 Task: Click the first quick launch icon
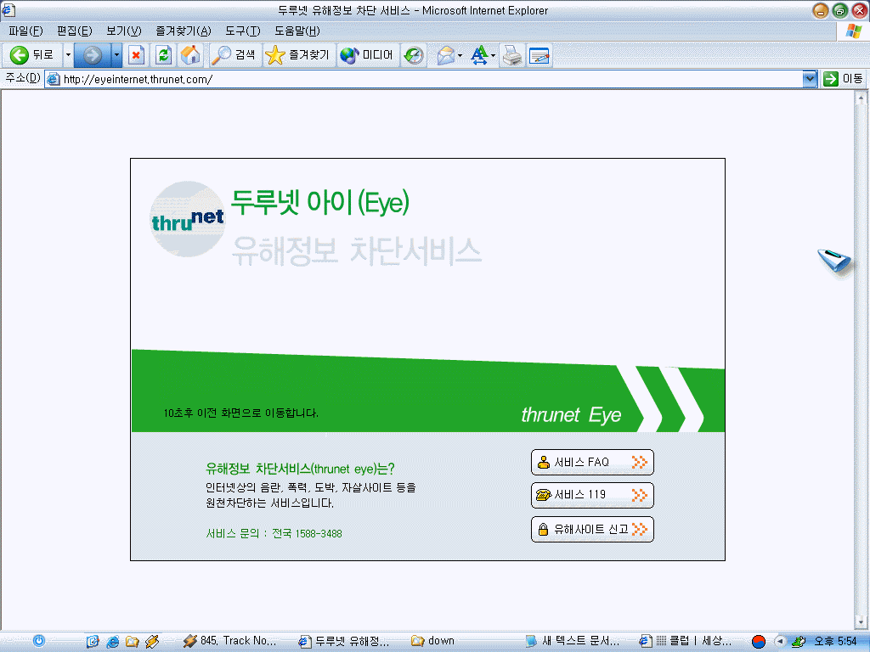(x=92, y=642)
